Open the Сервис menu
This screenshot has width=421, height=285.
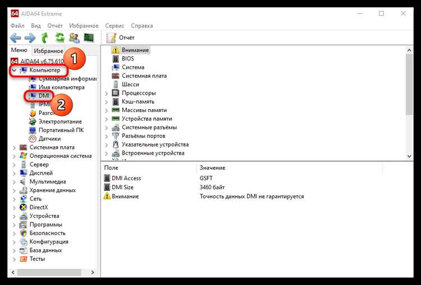[115, 26]
